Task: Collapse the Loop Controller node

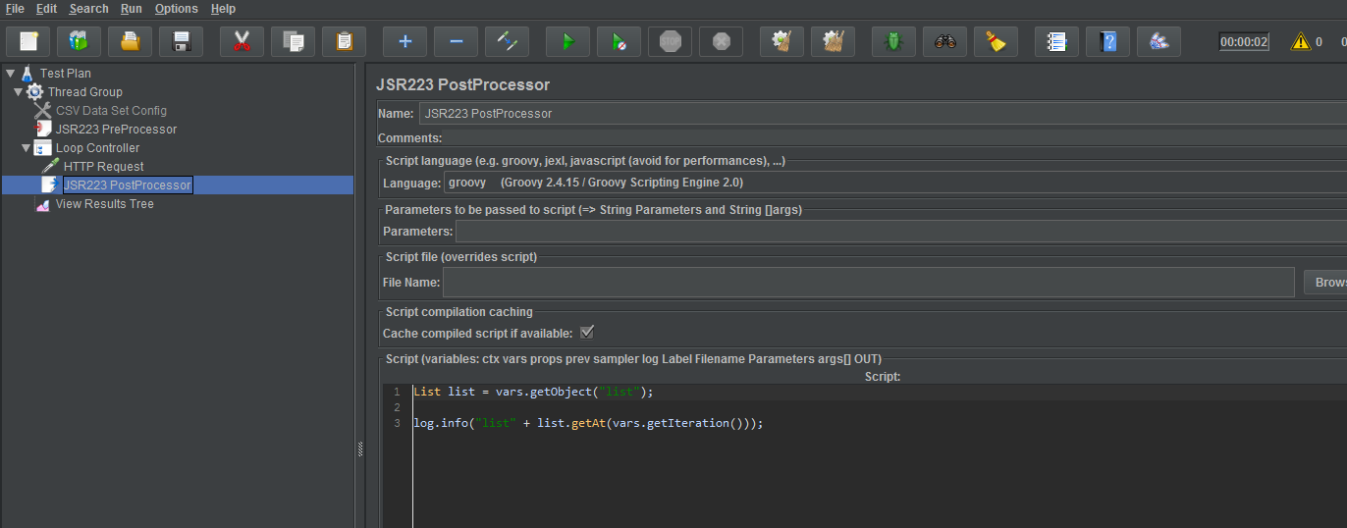Action: (26, 147)
